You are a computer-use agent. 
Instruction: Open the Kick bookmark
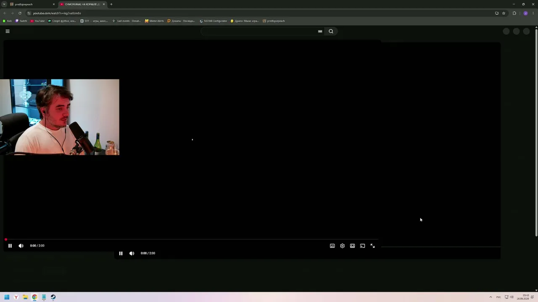[7, 21]
